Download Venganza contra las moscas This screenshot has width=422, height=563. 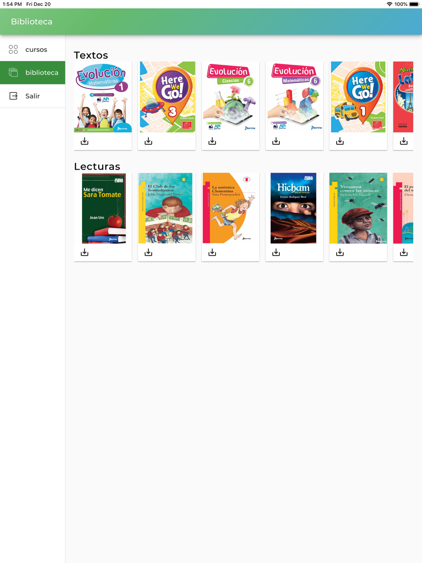point(340,252)
